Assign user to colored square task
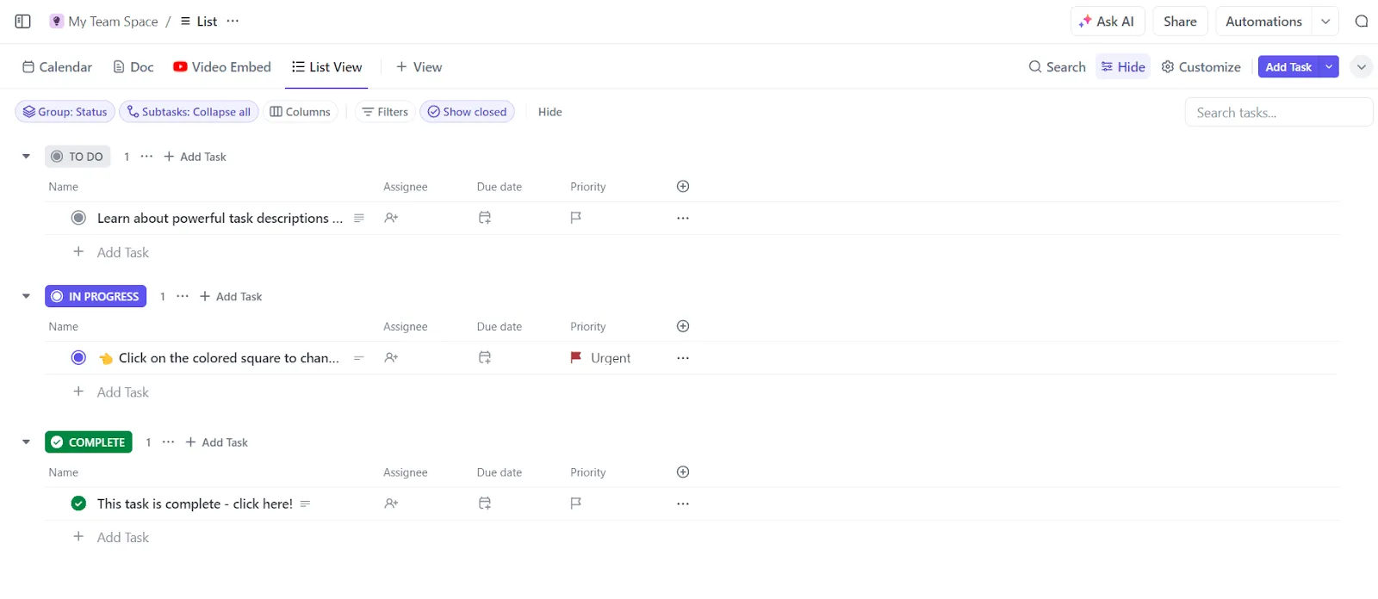The image size is (1378, 599). point(391,358)
